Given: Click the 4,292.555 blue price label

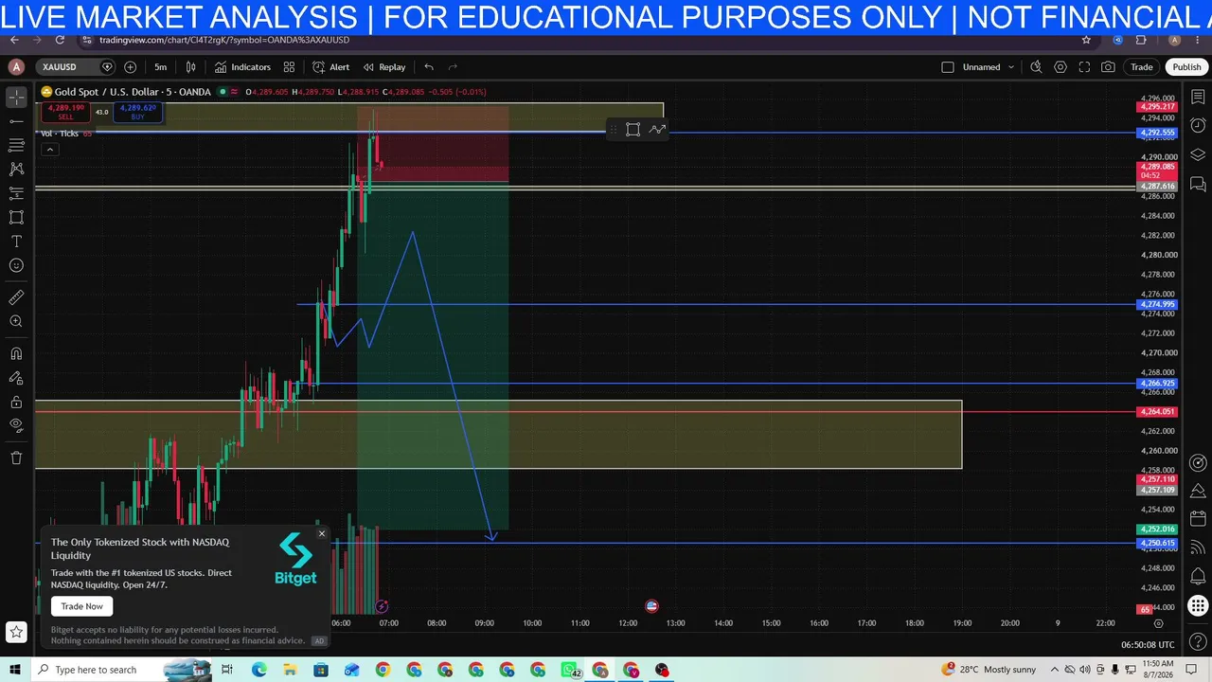Looking at the screenshot, I should coord(1156,133).
